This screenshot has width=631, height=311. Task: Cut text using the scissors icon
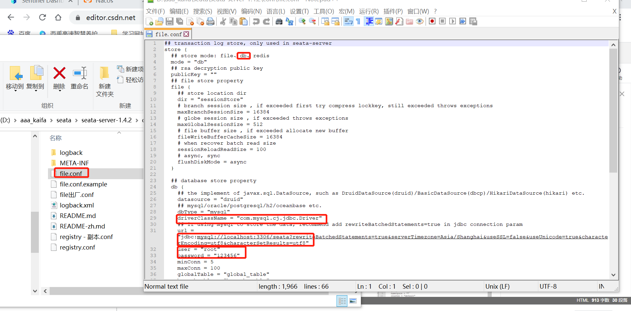pyautogui.click(x=223, y=21)
